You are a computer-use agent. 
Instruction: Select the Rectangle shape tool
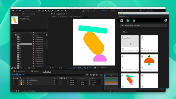[x=43, y=11]
